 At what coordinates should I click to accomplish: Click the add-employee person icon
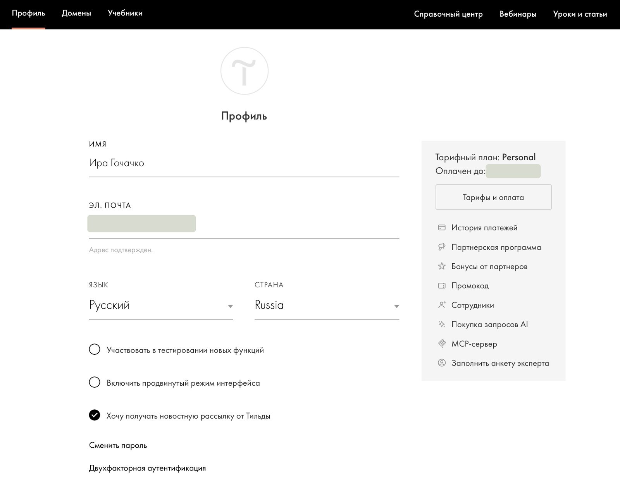click(441, 305)
